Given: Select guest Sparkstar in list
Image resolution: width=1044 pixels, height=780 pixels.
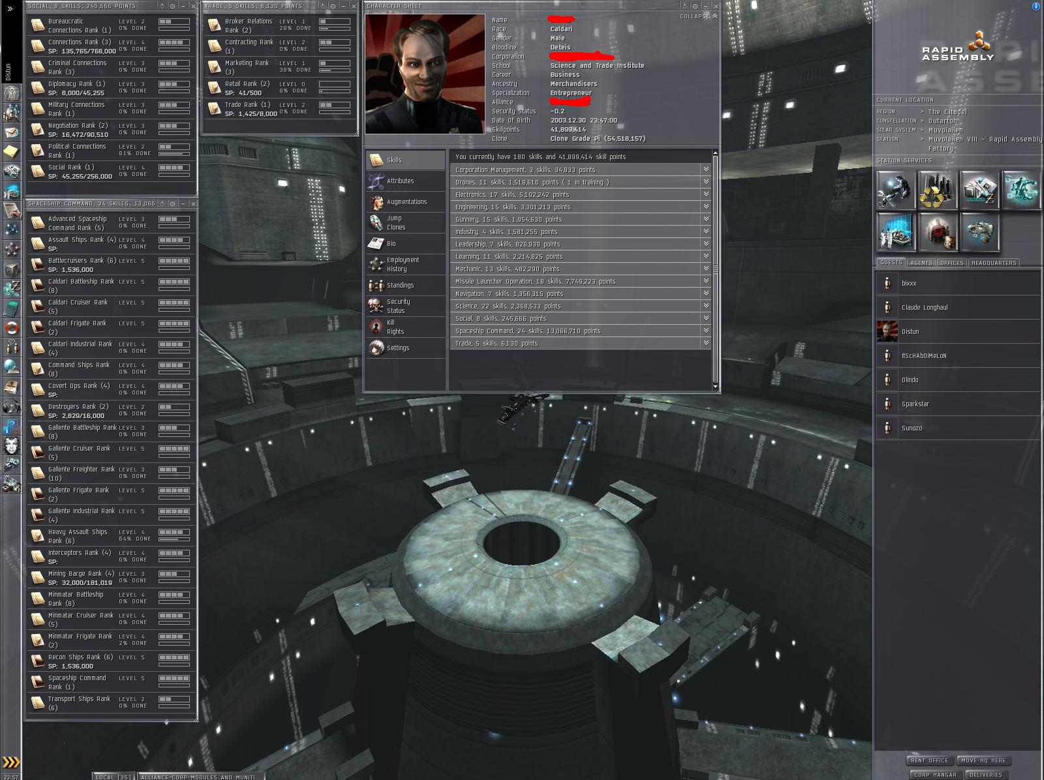Looking at the screenshot, I should pyautogui.click(x=957, y=404).
